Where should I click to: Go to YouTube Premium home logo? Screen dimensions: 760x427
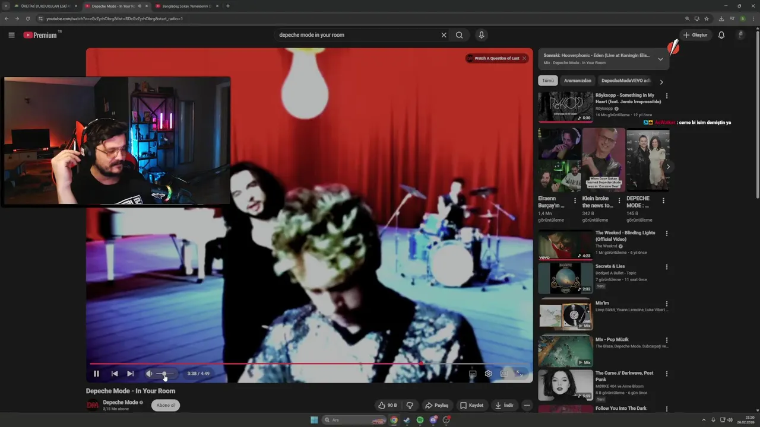click(x=40, y=35)
